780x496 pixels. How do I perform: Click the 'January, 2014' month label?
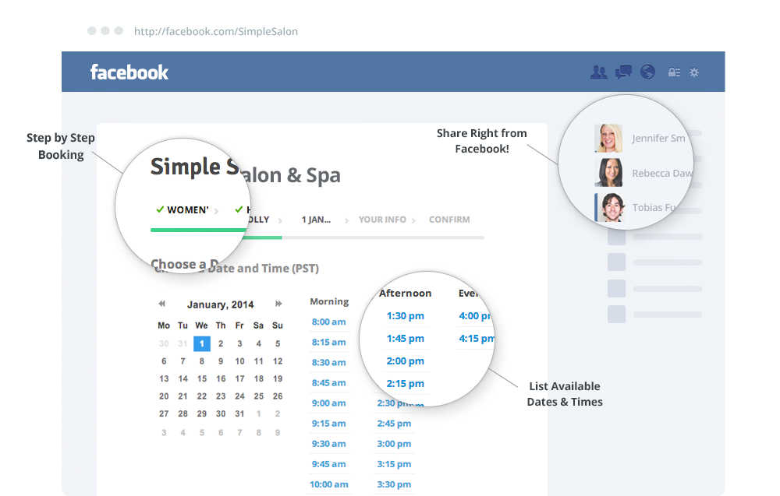(221, 305)
